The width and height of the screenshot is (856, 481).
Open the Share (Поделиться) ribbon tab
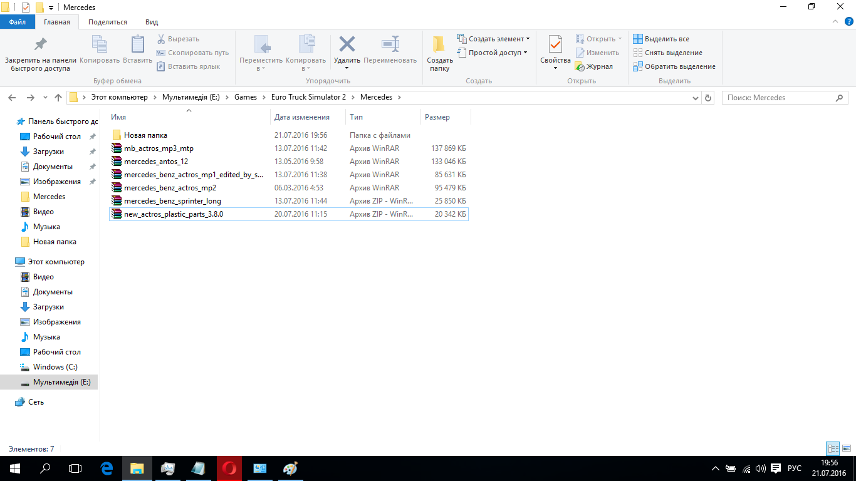click(107, 22)
